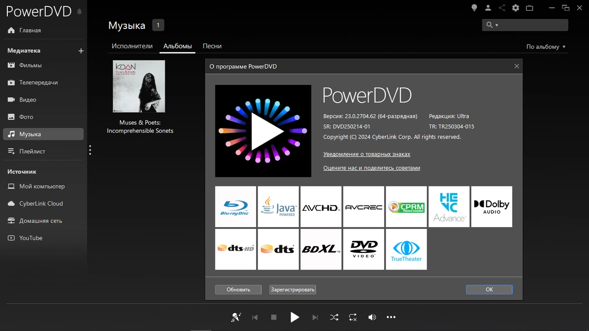Open the Muses & Poets album cover

[x=139, y=86]
